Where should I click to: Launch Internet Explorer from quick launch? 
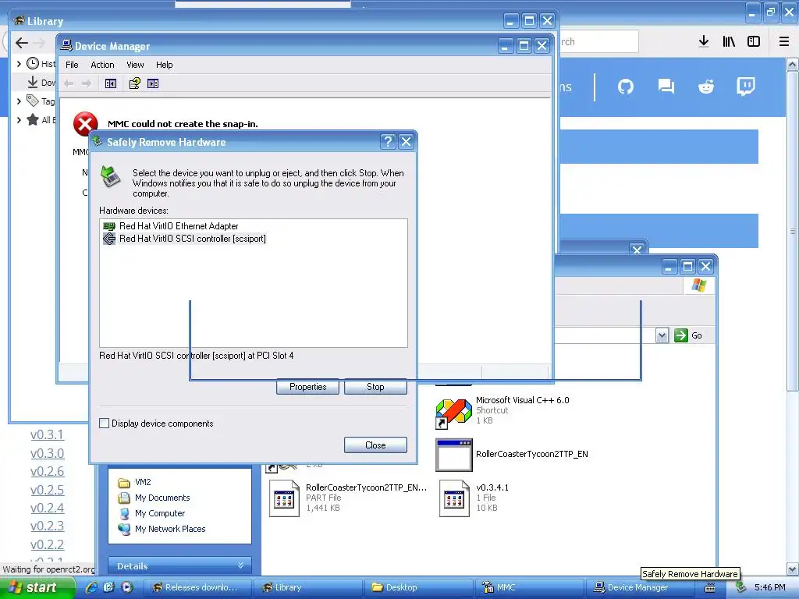[92, 587]
